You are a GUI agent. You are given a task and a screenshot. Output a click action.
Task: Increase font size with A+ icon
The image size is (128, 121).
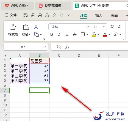click(x=112, y=27)
